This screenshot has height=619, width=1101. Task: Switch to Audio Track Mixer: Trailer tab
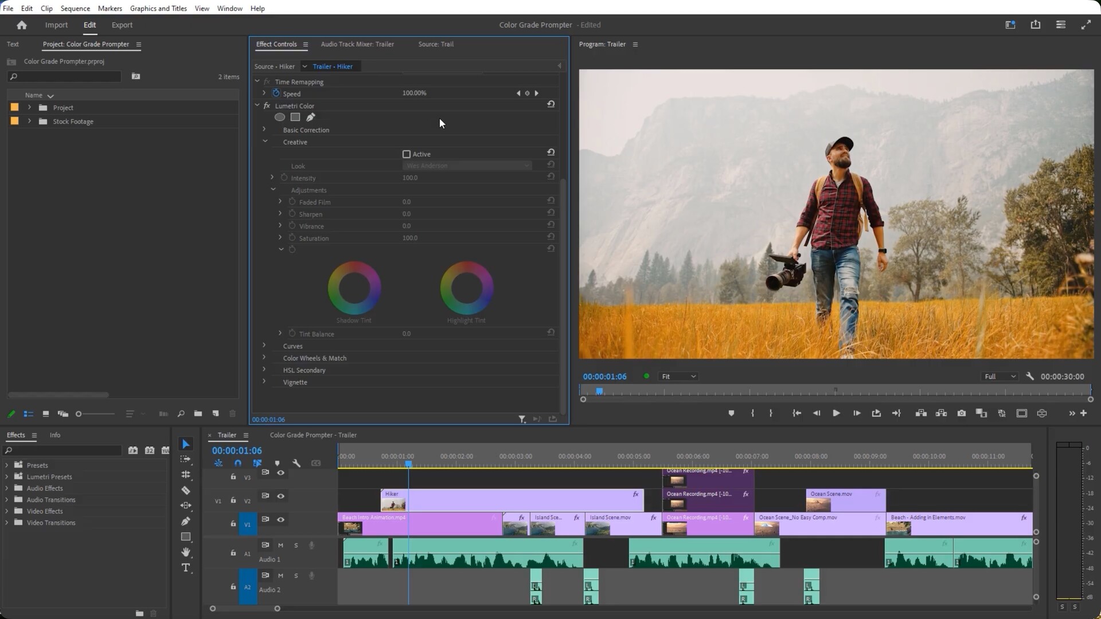(357, 44)
